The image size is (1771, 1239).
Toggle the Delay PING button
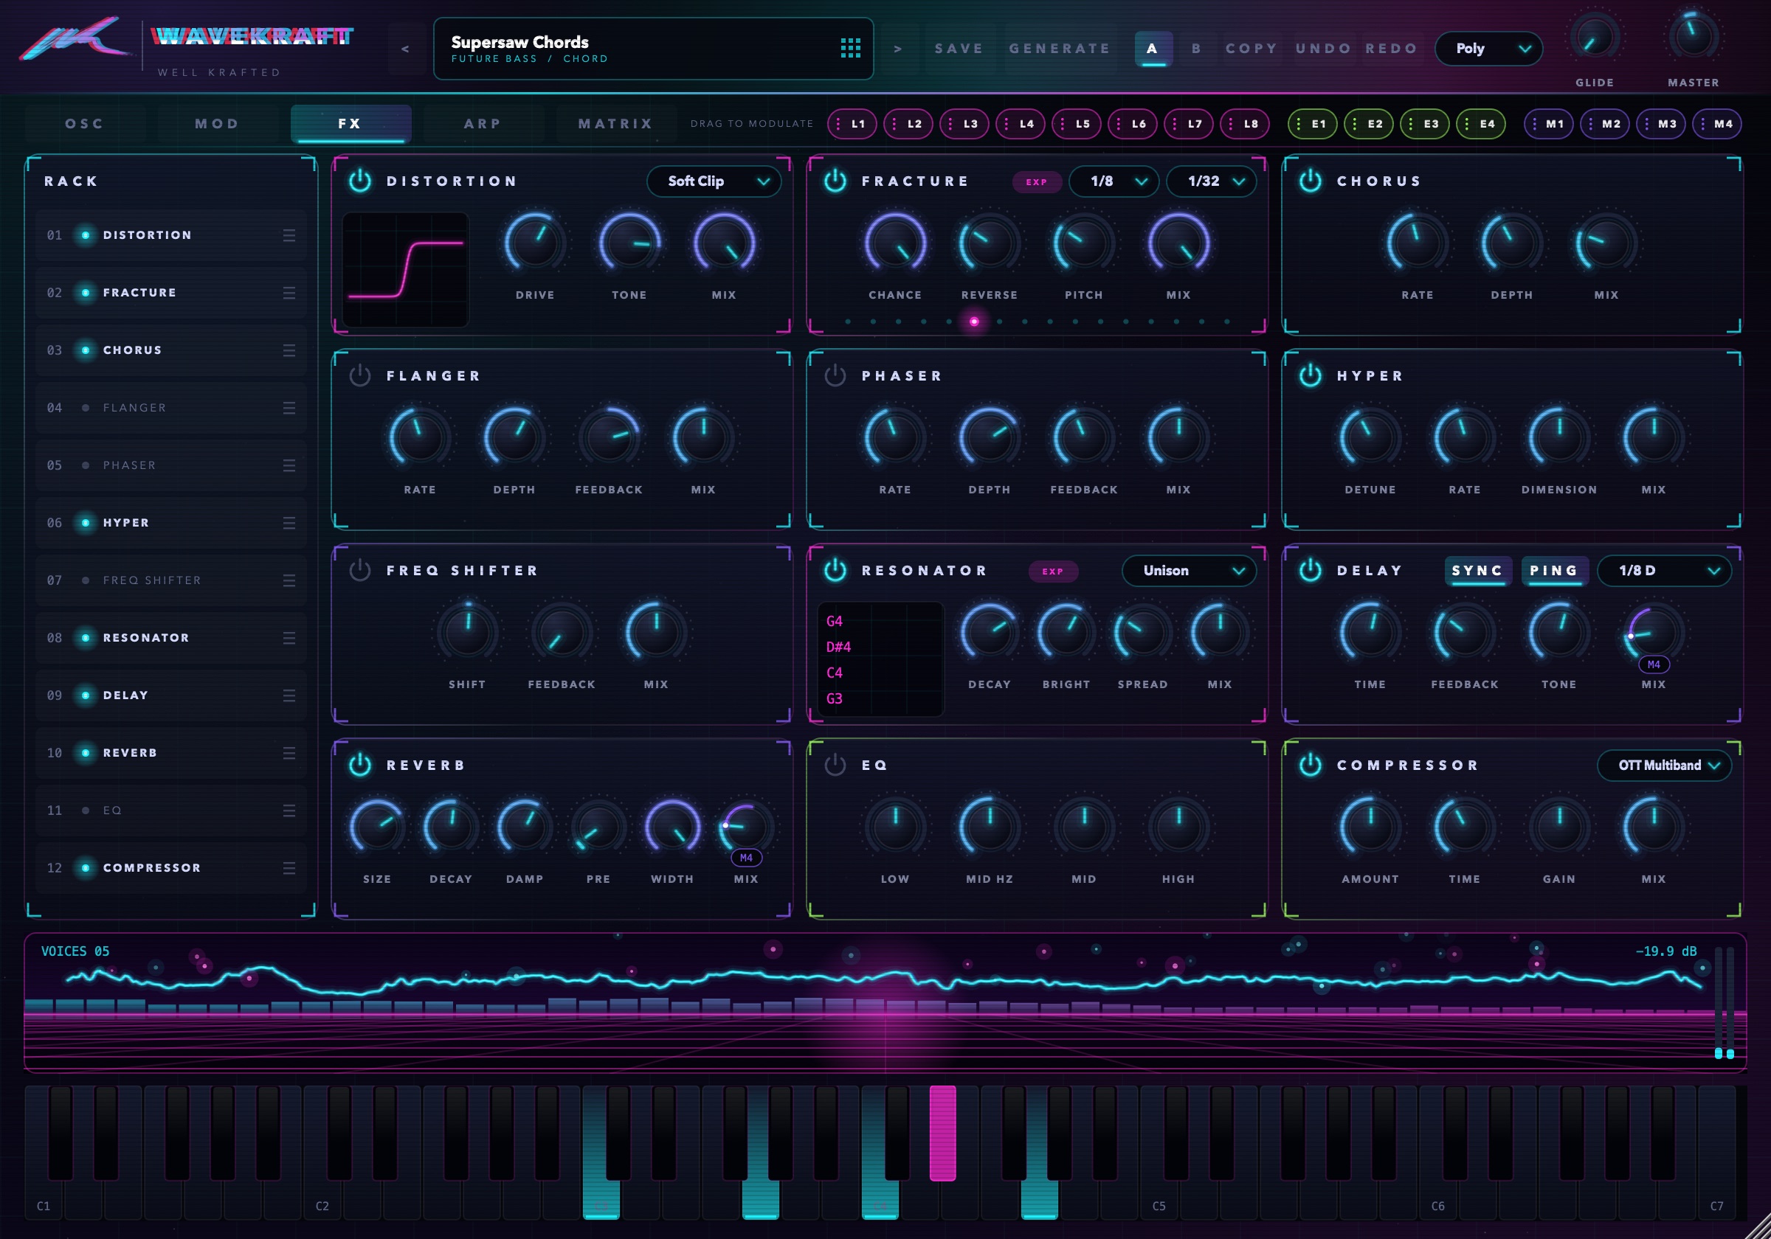click(x=1554, y=571)
